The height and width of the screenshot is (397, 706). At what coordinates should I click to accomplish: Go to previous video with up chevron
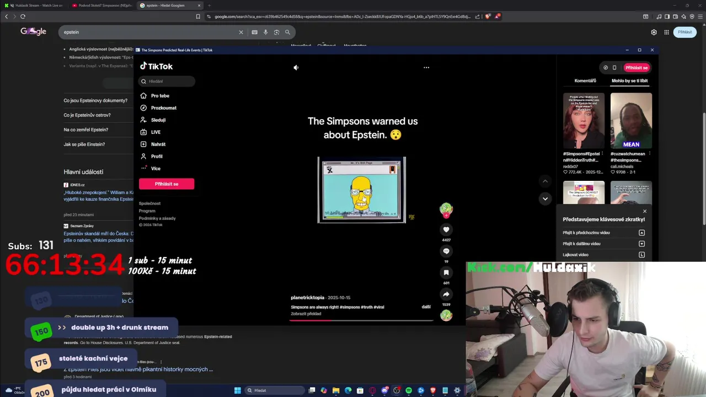tap(545, 181)
